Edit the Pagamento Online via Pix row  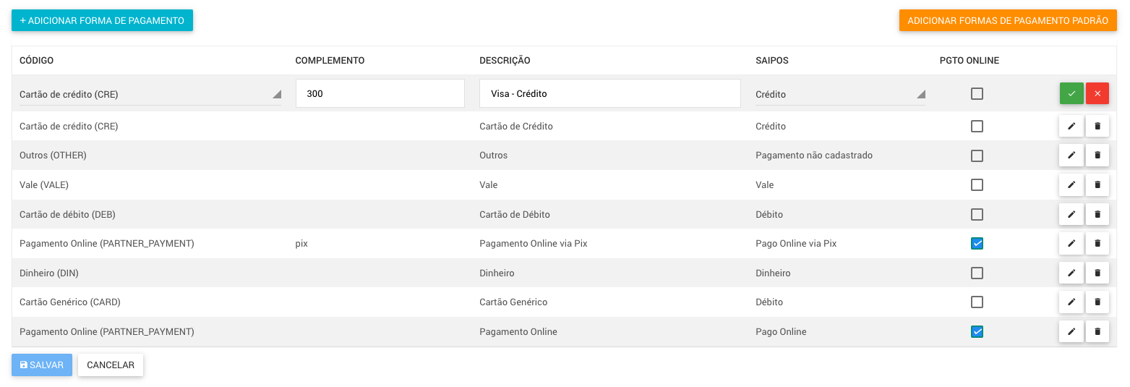pos(1071,244)
